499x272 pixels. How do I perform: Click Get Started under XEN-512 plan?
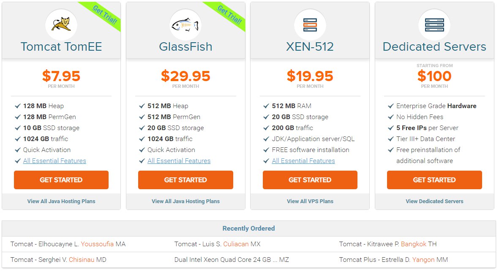[x=310, y=180]
